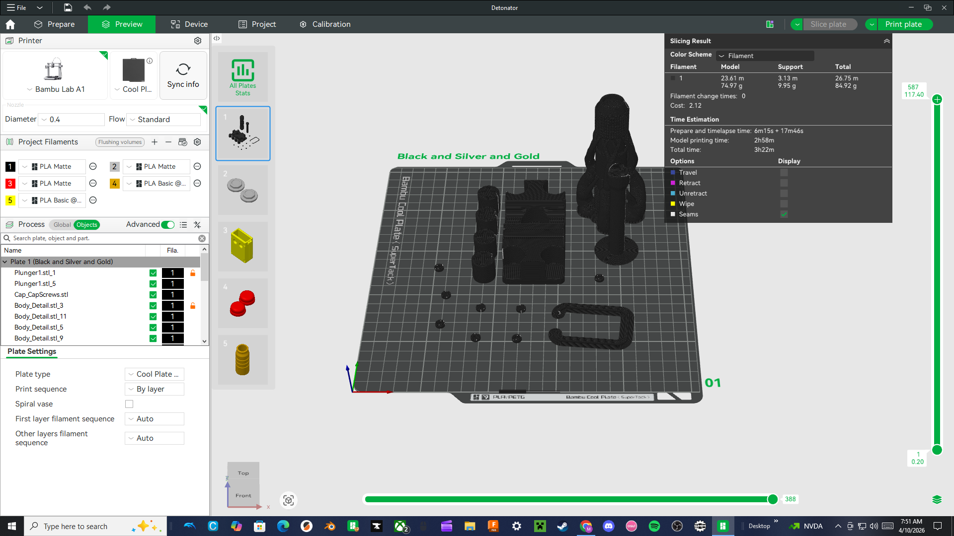Open Plate type Cool Plate dropdown
This screenshot has width=954, height=536.
click(x=155, y=374)
